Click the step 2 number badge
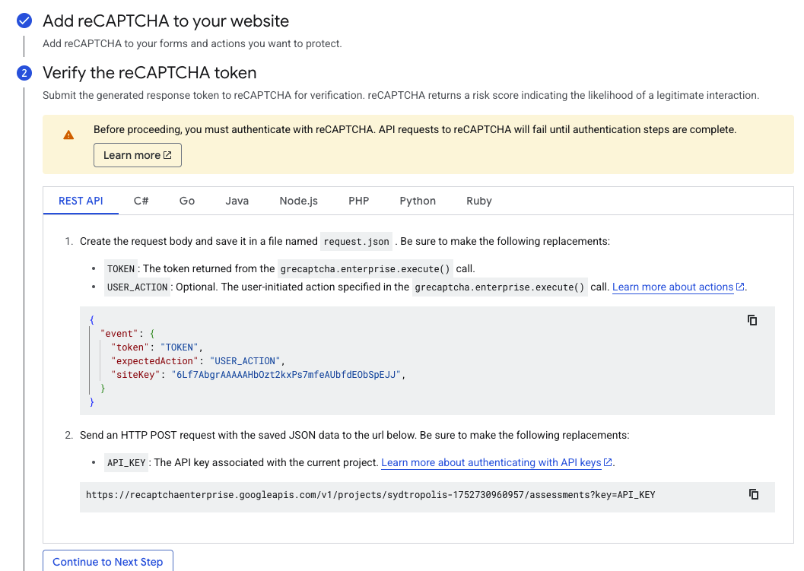Screen dimensions: 804x571 [x=24, y=74]
